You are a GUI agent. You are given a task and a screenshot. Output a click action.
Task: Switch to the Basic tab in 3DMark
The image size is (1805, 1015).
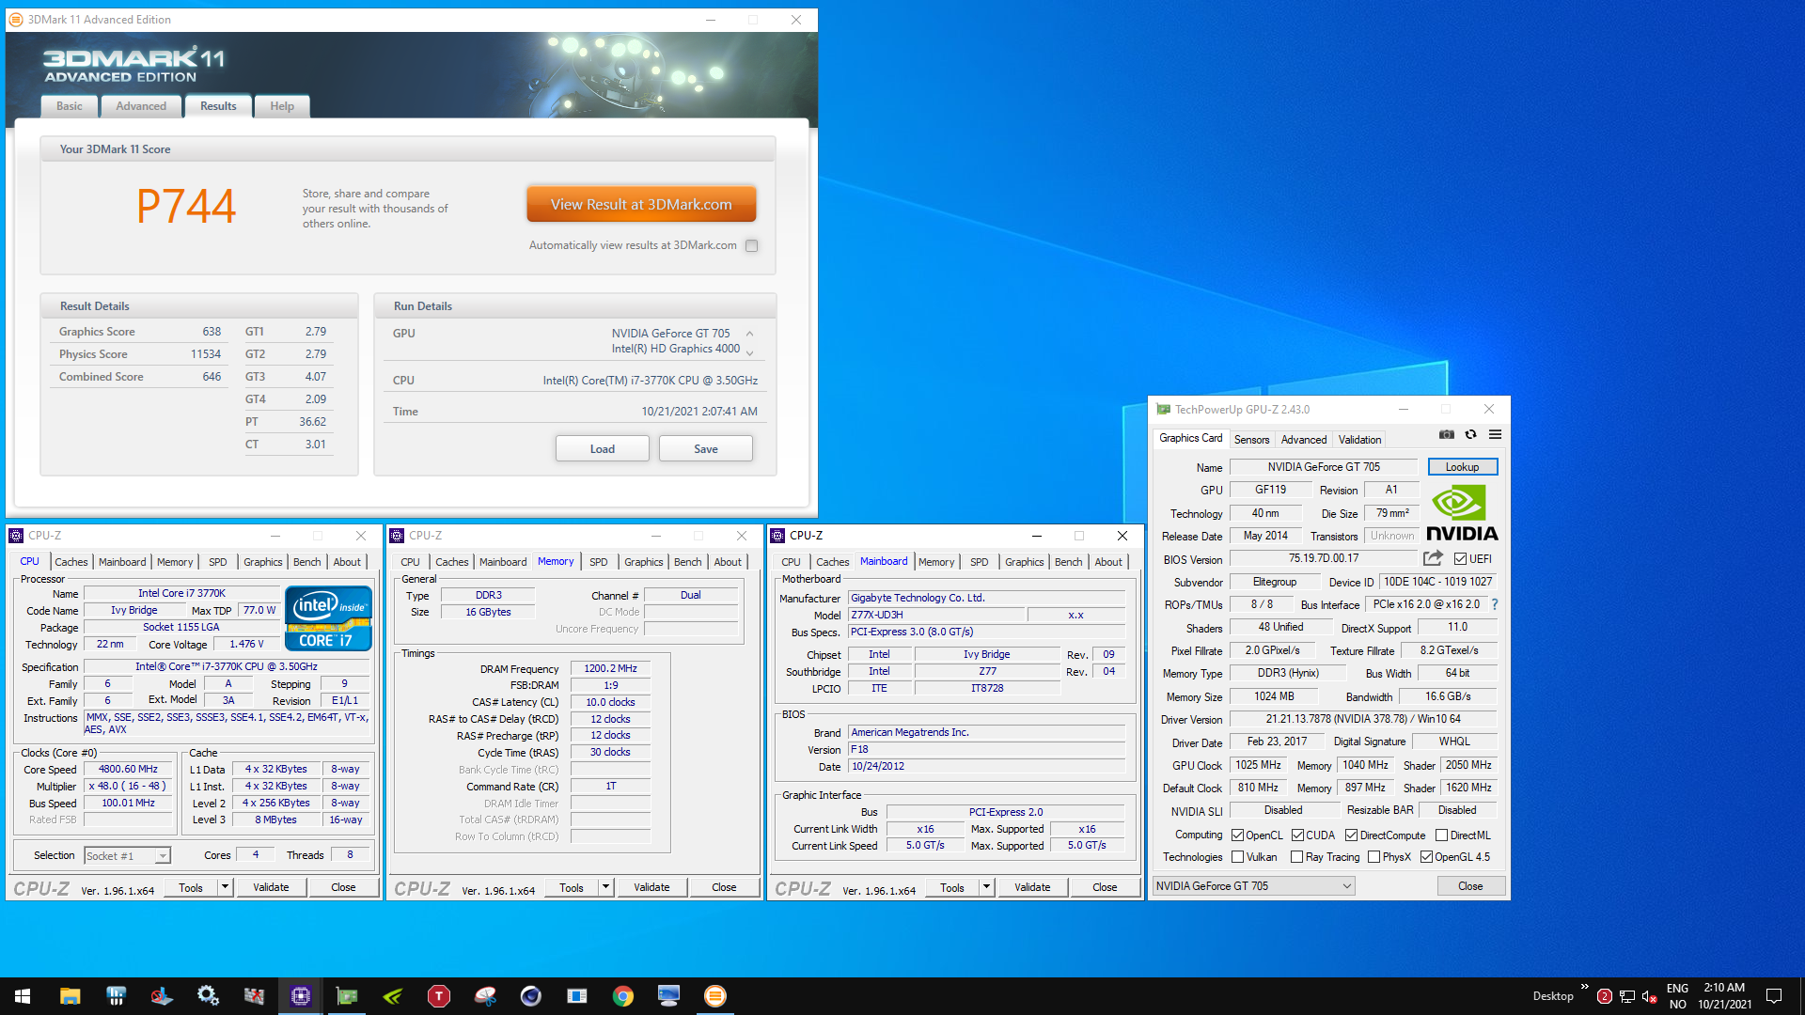coord(70,106)
